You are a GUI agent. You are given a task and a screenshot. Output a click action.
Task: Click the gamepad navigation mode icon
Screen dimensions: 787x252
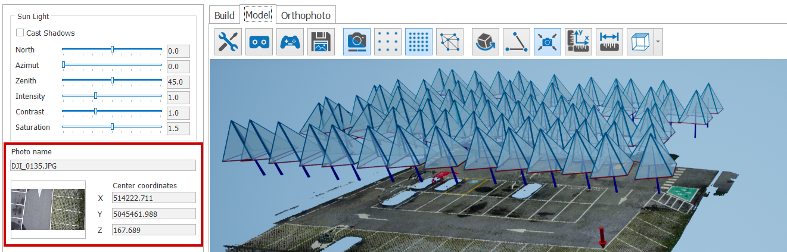(x=290, y=42)
